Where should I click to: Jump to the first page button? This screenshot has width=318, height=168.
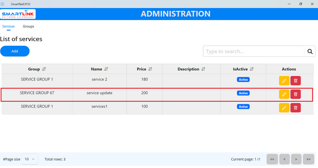coord(272,159)
